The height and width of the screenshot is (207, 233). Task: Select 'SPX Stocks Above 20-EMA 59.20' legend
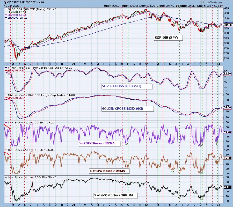[x=30, y=123]
